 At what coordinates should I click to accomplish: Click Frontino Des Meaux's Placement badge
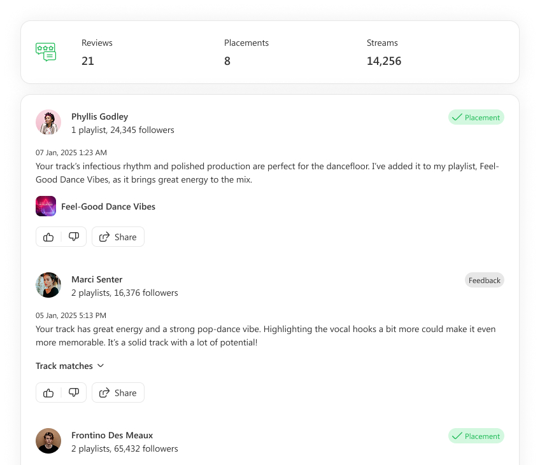[x=476, y=436]
